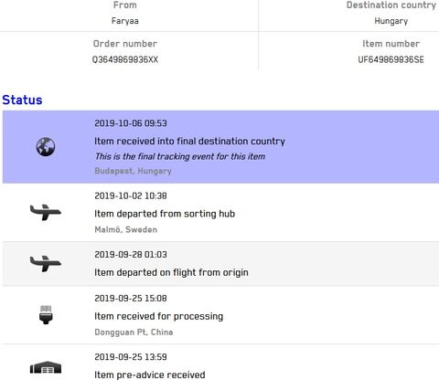Click 'Item departed from sorting hub' entry
This screenshot has width=439, height=380.
click(x=165, y=214)
